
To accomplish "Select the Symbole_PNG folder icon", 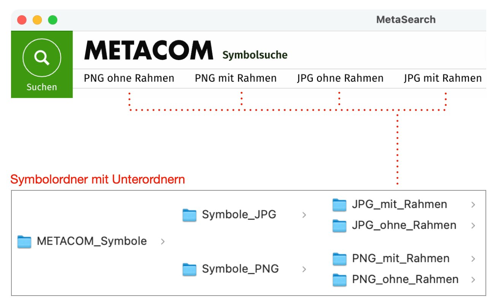I will (x=189, y=269).
